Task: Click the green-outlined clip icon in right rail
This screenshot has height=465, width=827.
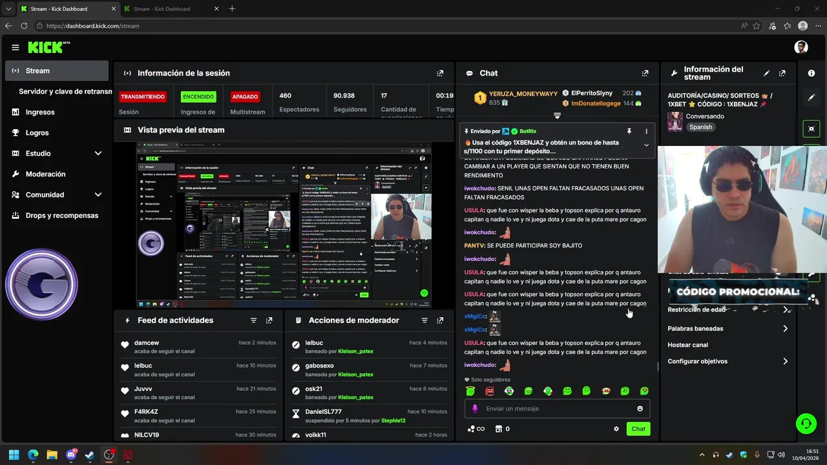Action: pyautogui.click(x=811, y=129)
